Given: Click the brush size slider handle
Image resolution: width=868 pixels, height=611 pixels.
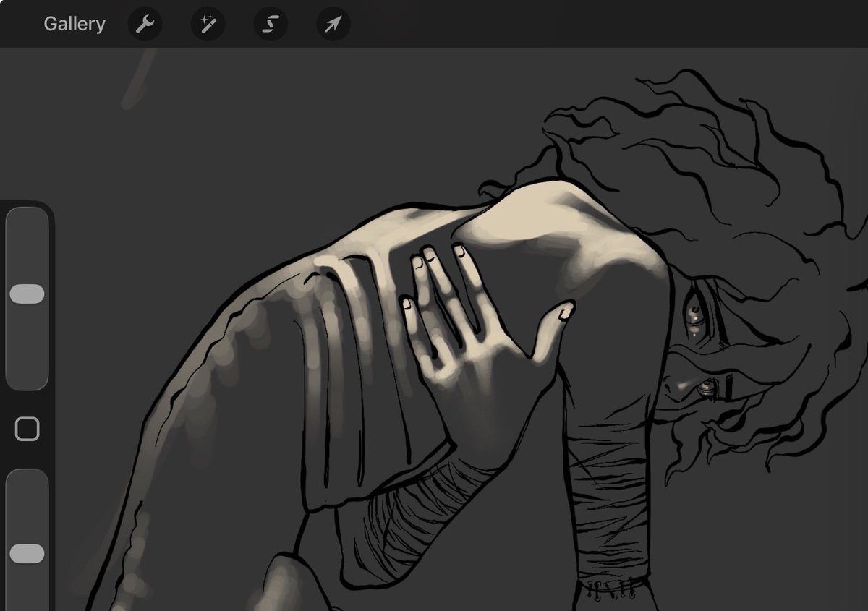Looking at the screenshot, I should pos(27,294).
